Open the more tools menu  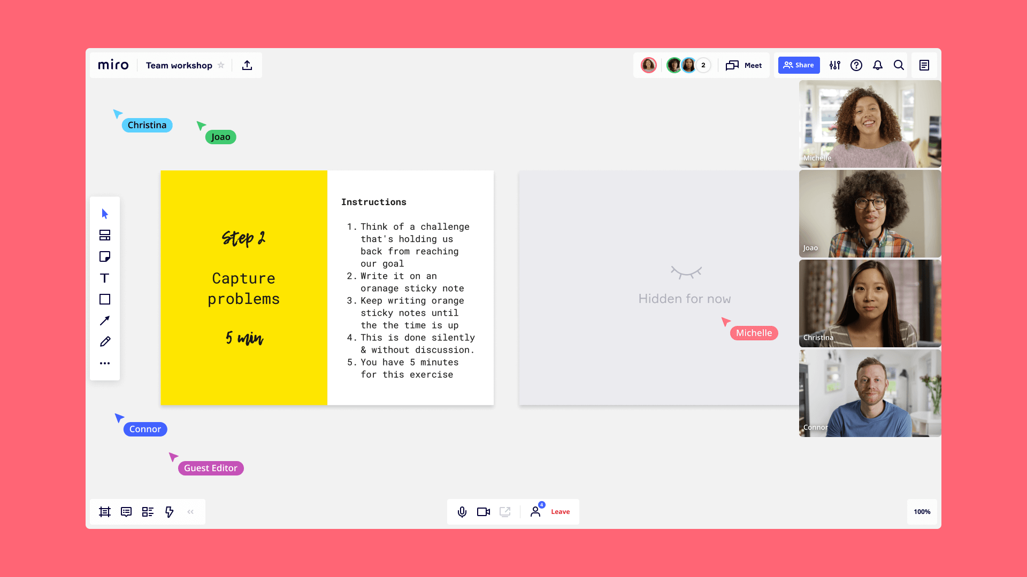tap(105, 363)
